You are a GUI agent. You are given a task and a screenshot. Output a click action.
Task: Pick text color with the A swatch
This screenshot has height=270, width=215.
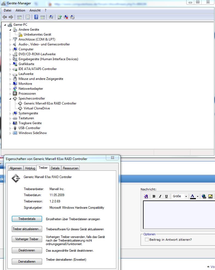(x=193, y=196)
